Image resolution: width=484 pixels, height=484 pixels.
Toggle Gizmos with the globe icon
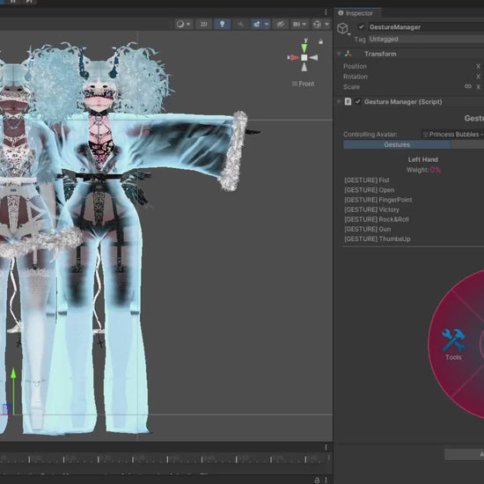pyautogui.click(x=317, y=24)
